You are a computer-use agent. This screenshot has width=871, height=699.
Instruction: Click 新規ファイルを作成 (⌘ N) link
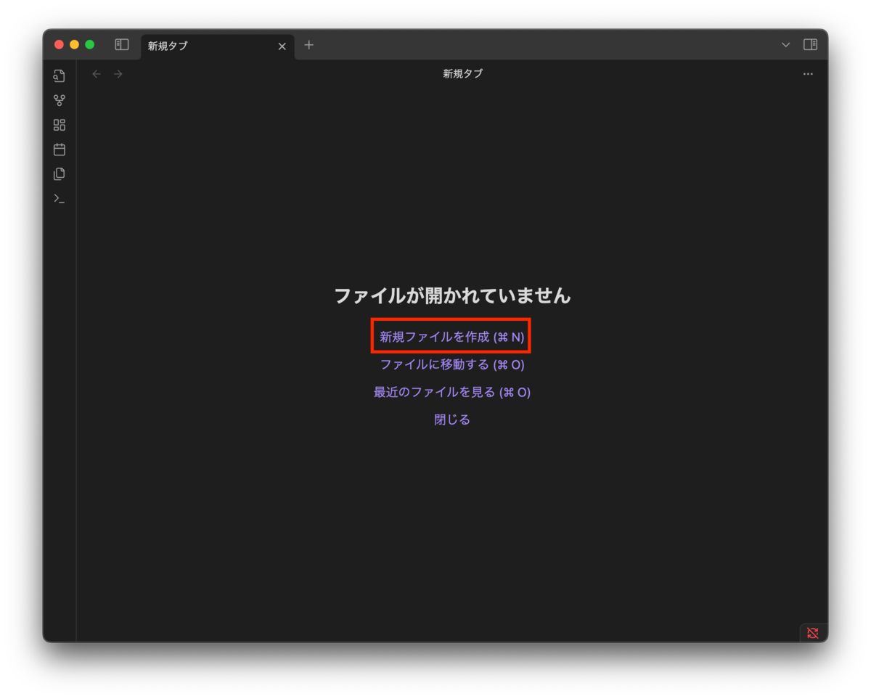(x=451, y=337)
